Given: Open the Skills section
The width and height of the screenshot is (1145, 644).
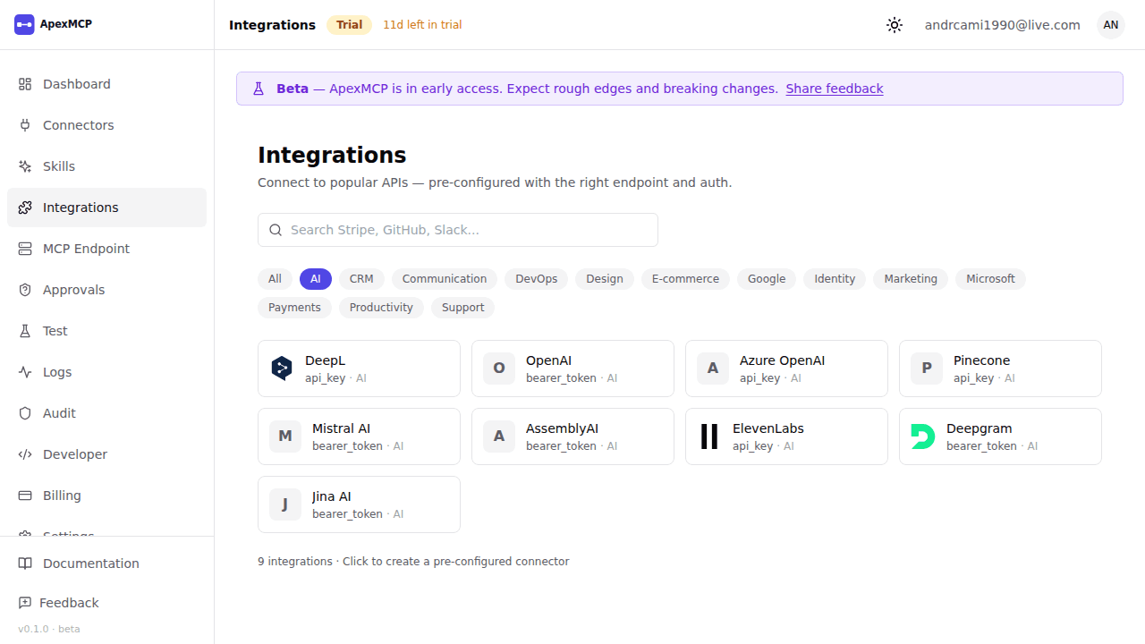Looking at the screenshot, I should pos(106,166).
